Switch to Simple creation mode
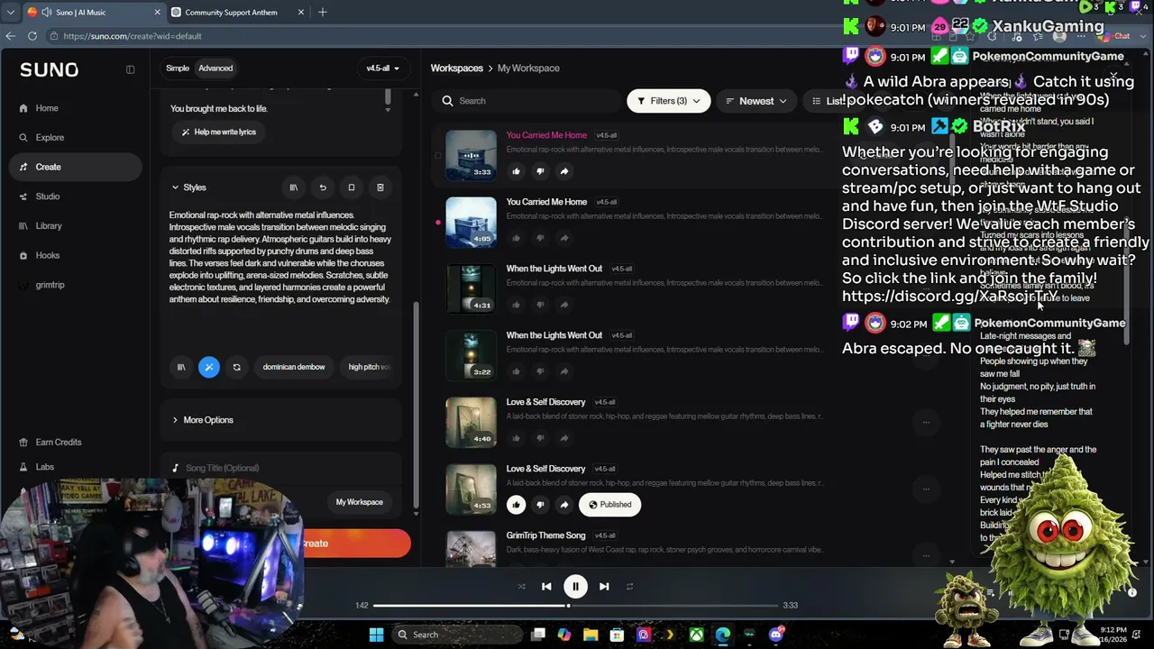 (178, 69)
